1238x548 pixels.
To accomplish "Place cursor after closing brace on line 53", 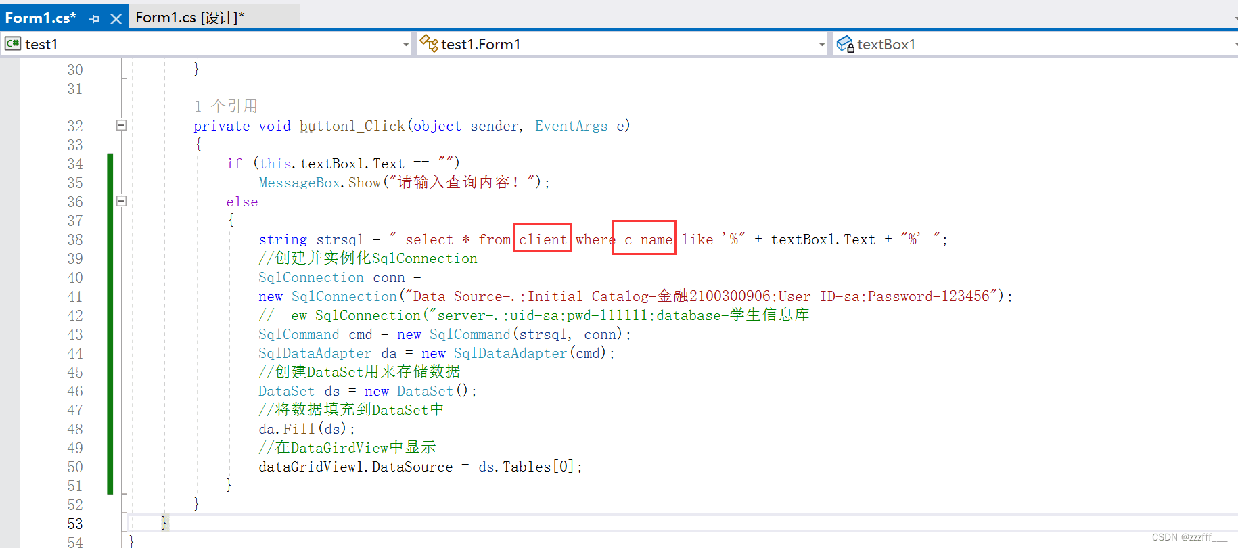I will tap(168, 523).
